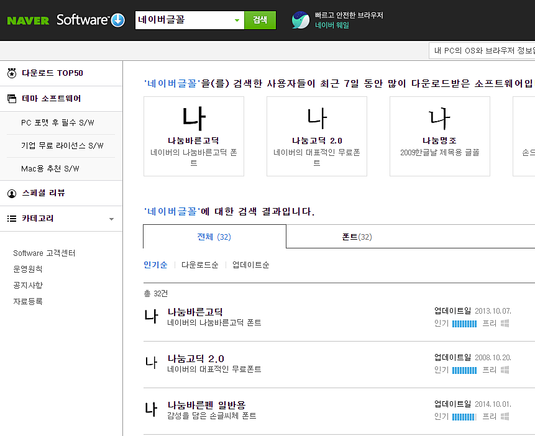Click '네이버의 나눔바른고딕 폰트' description in results list

tap(214, 323)
